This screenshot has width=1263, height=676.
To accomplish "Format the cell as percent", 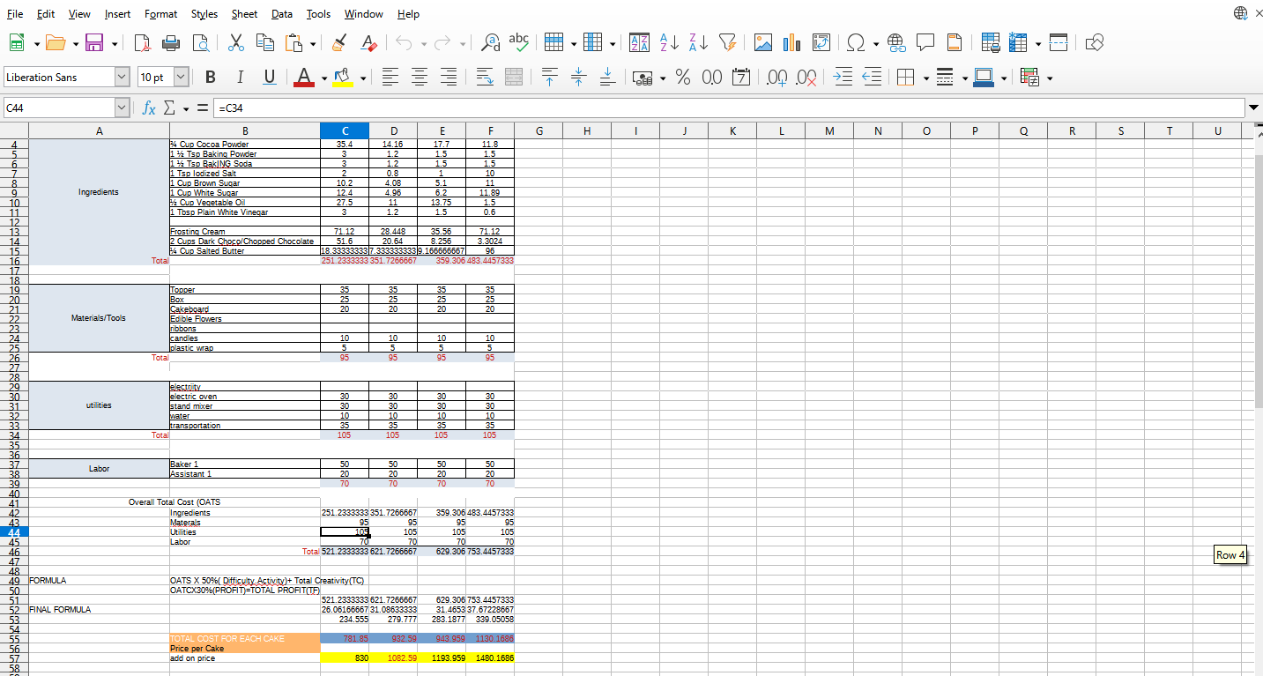I will pyautogui.click(x=683, y=78).
